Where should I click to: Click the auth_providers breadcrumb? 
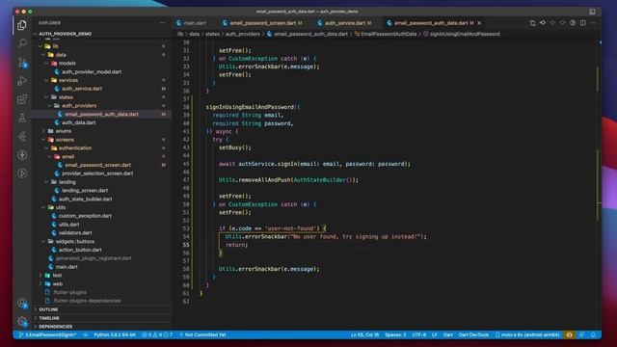[243, 34]
